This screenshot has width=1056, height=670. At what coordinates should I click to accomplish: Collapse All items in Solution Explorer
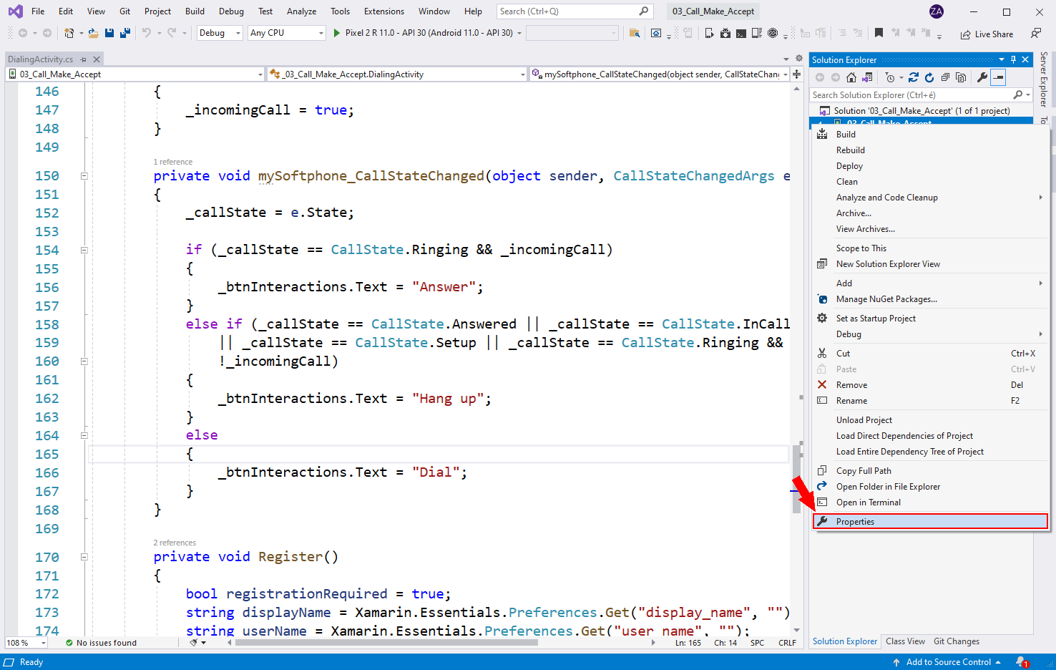[945, 77]
